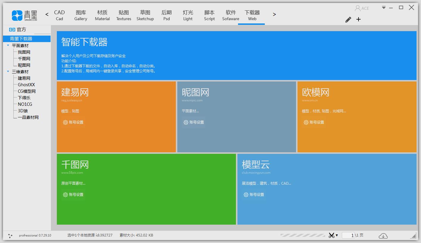
Task: Select 三维素材 label in tree
Action: tap(20, 72)
